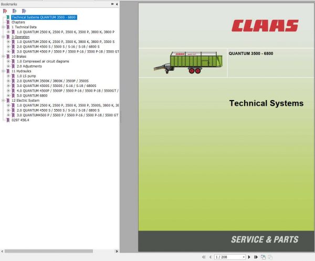
Task: Click the forage wagon image on the cover
Action: 188,62
